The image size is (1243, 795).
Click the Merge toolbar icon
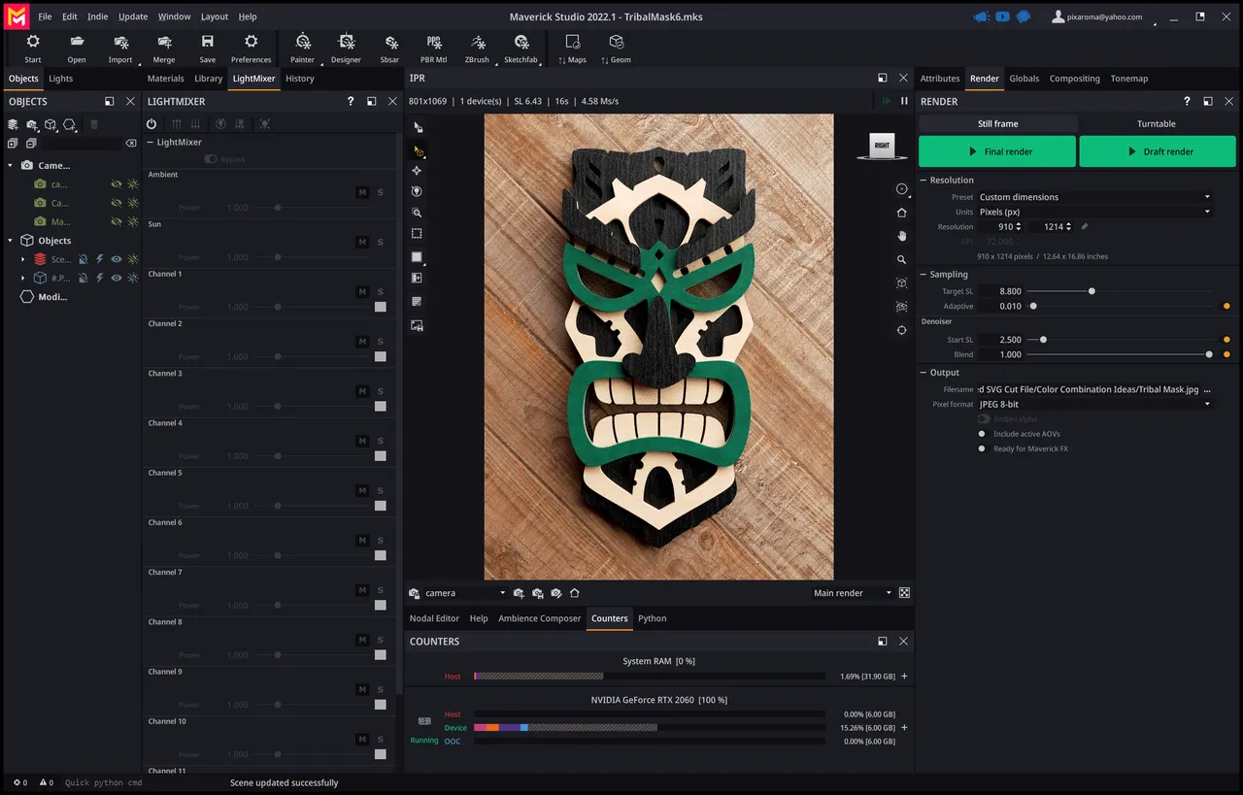tap(164, 48)
